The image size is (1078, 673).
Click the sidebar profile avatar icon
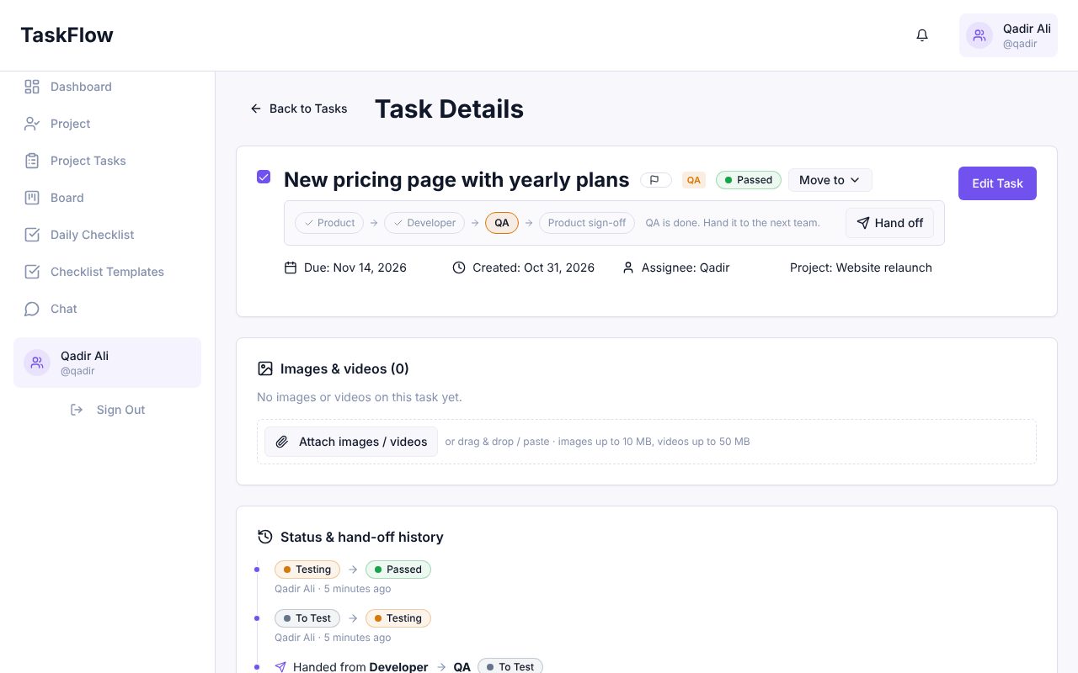(37, 363)
